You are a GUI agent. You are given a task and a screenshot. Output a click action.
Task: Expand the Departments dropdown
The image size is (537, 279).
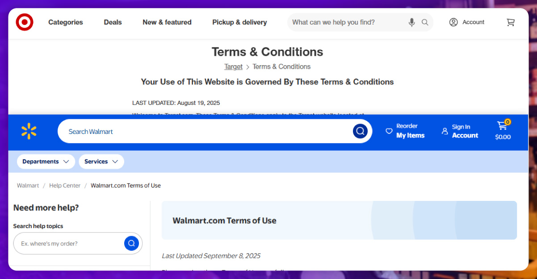point(46,162)
